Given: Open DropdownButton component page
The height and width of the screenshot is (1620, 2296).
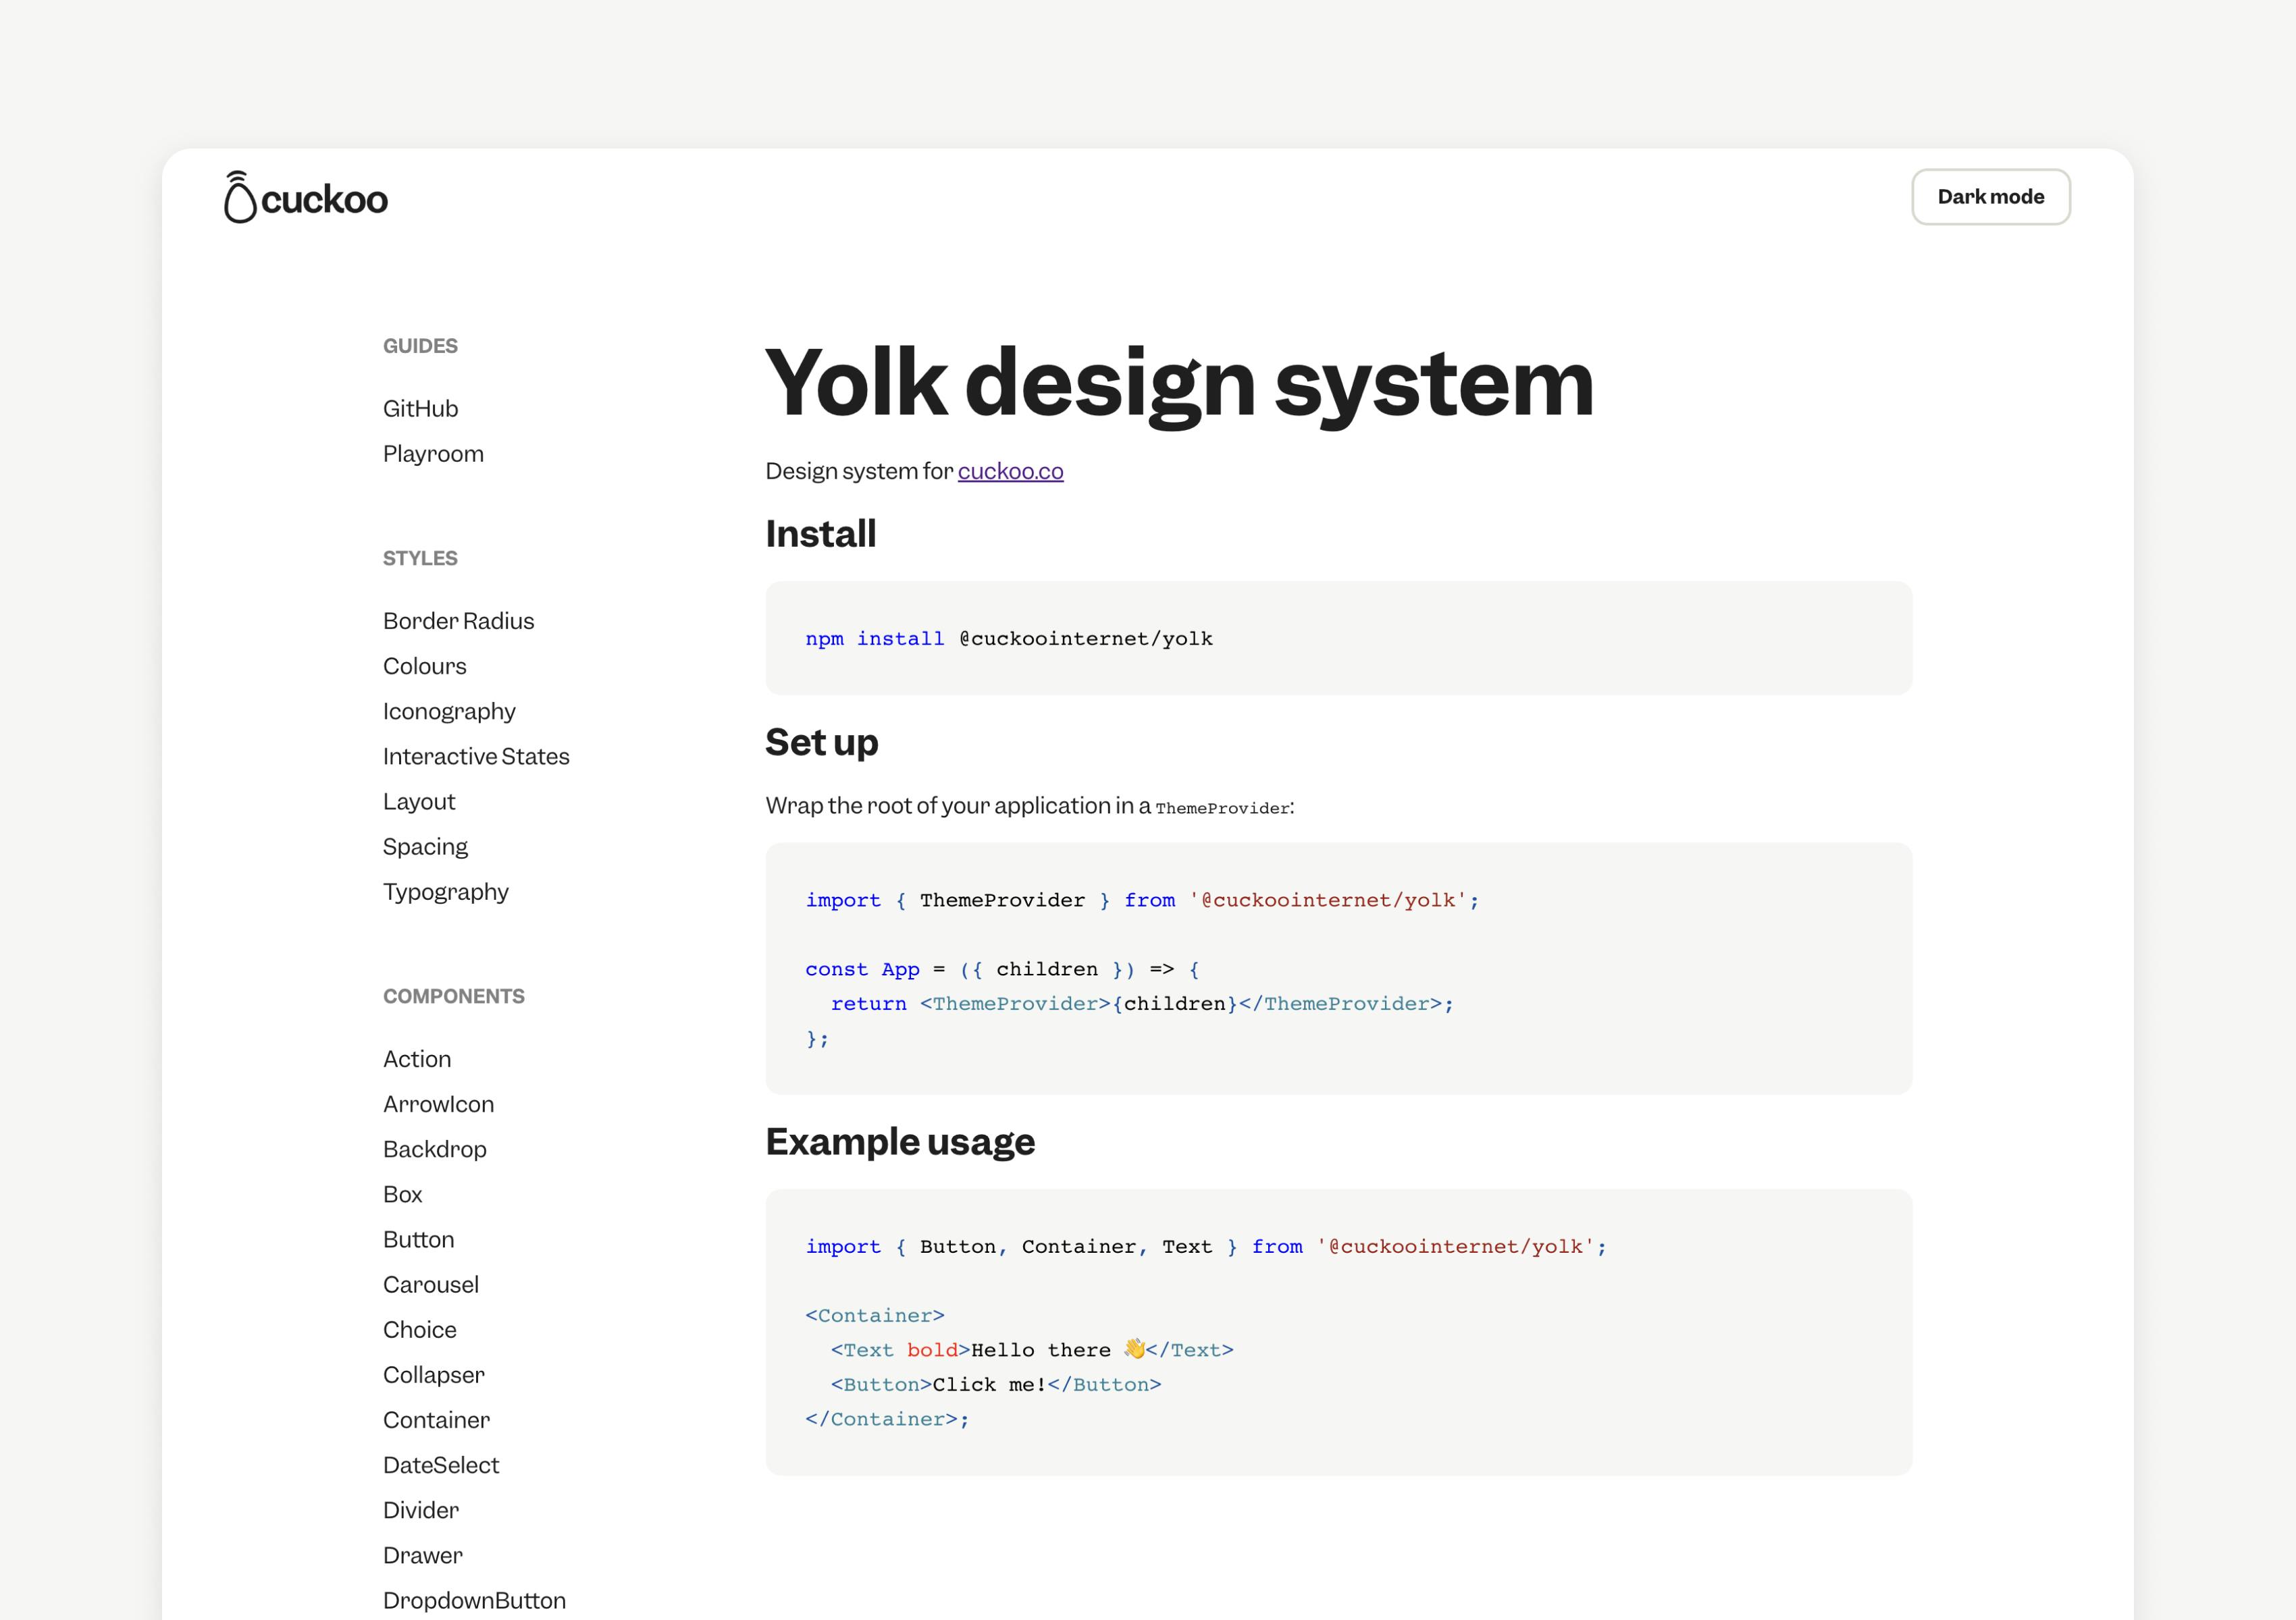Looking at the screenshot, I should click(474, 1600).
